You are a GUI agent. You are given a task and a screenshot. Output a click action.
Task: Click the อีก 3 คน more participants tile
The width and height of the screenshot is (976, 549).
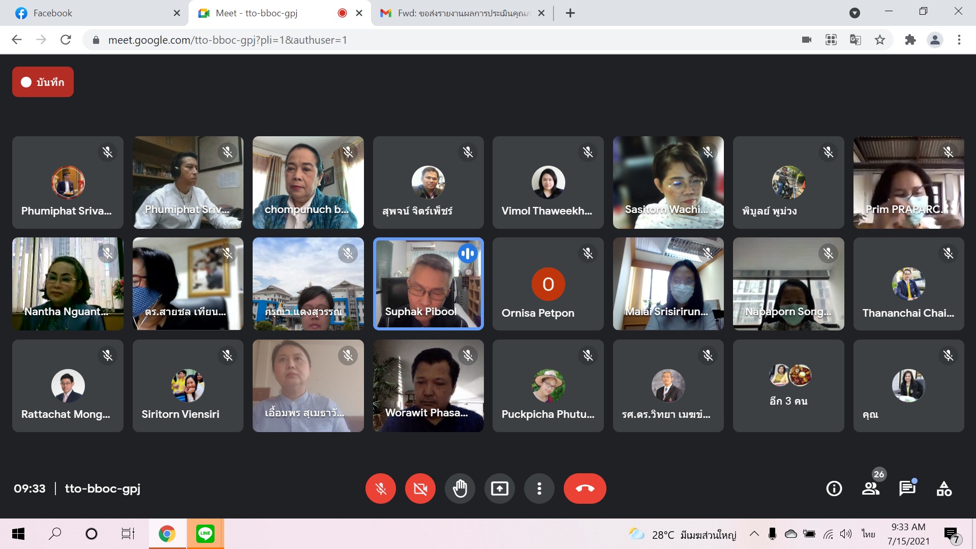tap(788, 386)
